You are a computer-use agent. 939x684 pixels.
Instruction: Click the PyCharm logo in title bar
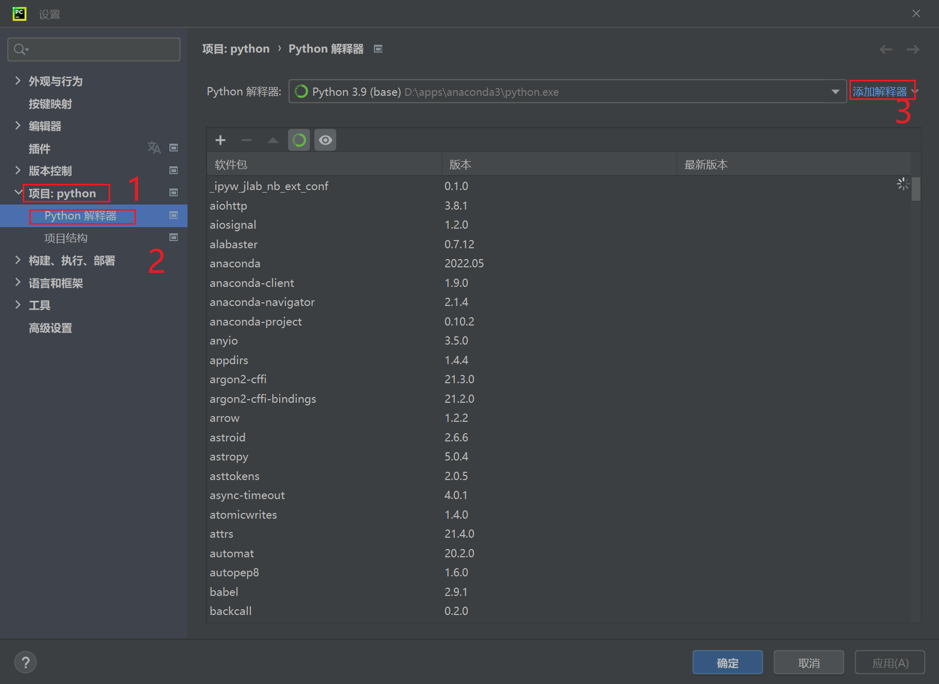(x=20, y=14)
